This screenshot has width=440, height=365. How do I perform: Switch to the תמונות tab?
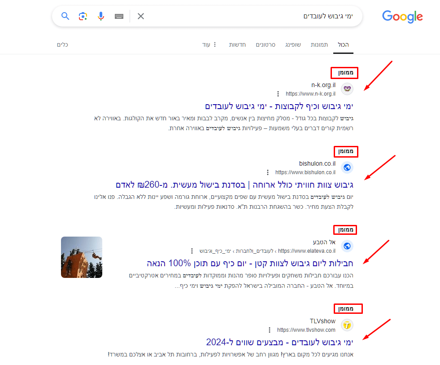coord(319,45)
